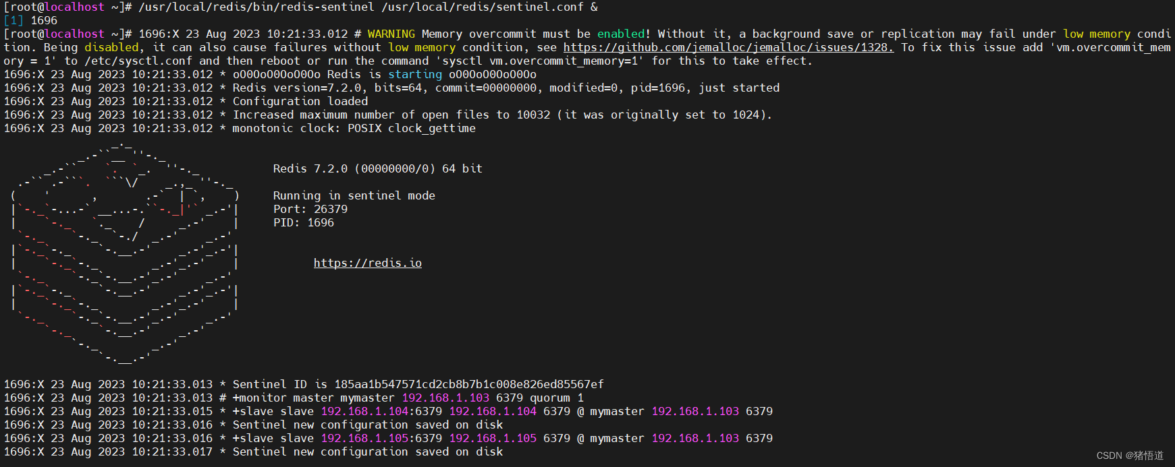Screen dimensions: 1175x467
Task: Click the 'Redis 7.2.0 (00000000/0) 64 bit' banner
Action: point(378,168)
